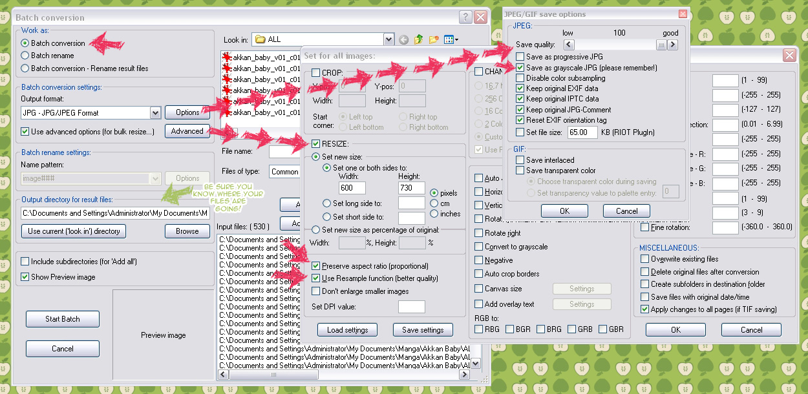
Task: Open the View menu icon in file browser
Action: (x=451, y=39)
